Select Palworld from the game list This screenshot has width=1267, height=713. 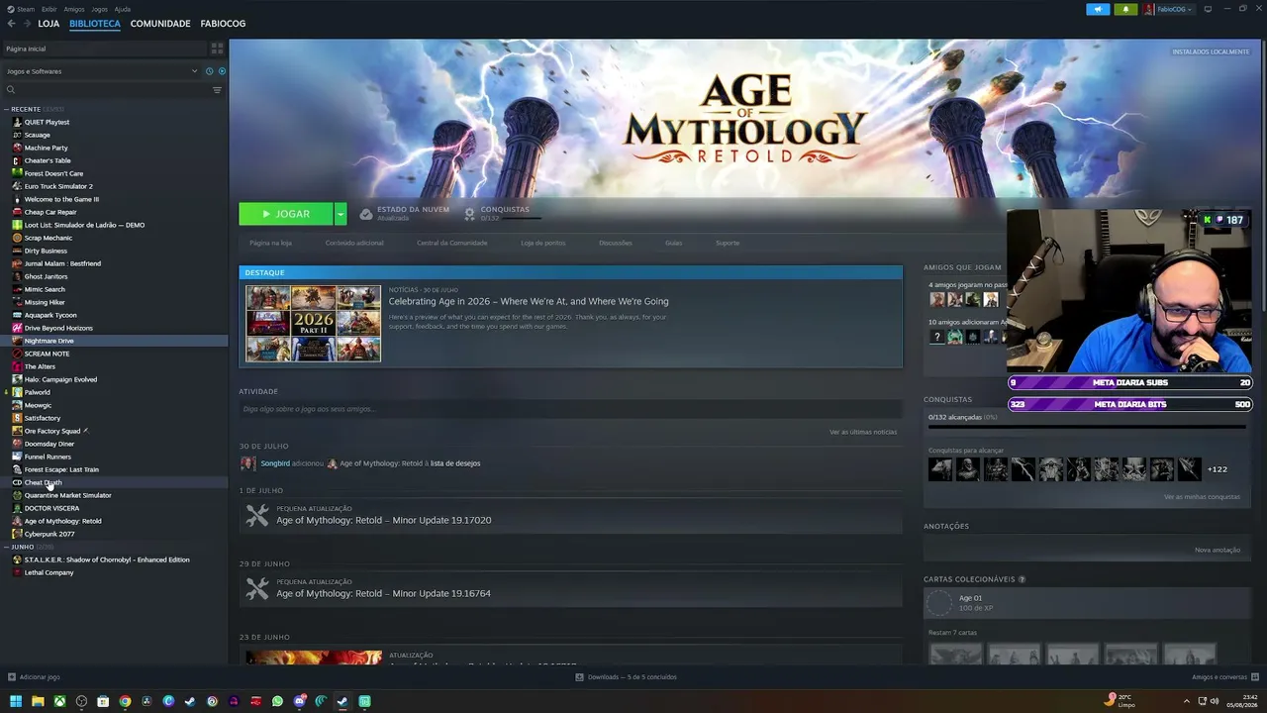point(37,392)
